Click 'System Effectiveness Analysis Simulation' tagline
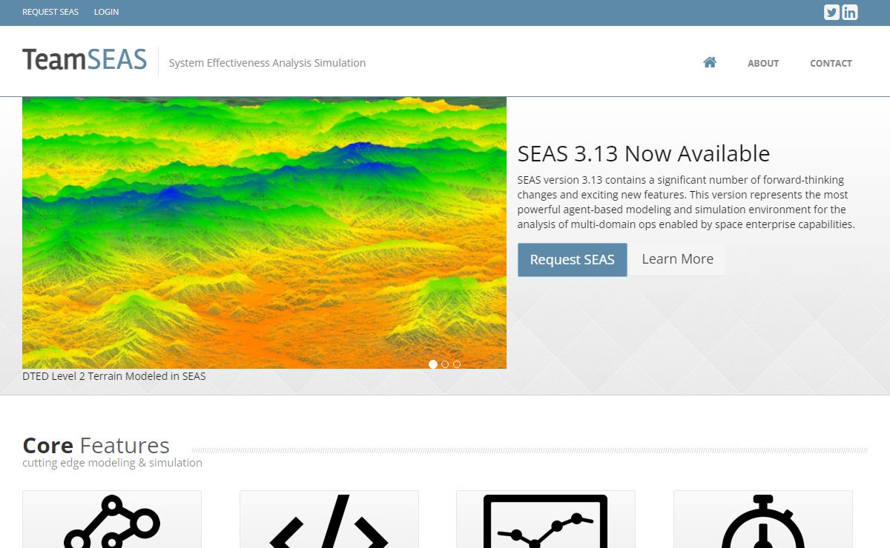The height and width of the screenshot is (548, 890). click(267, 63)
